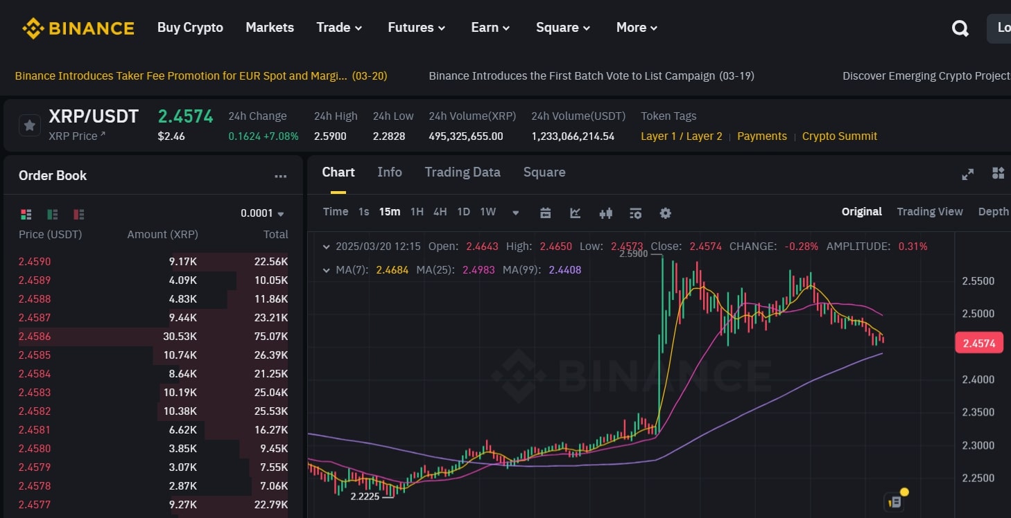
Task: Expand chart to fullscreen
Action: 968,174
